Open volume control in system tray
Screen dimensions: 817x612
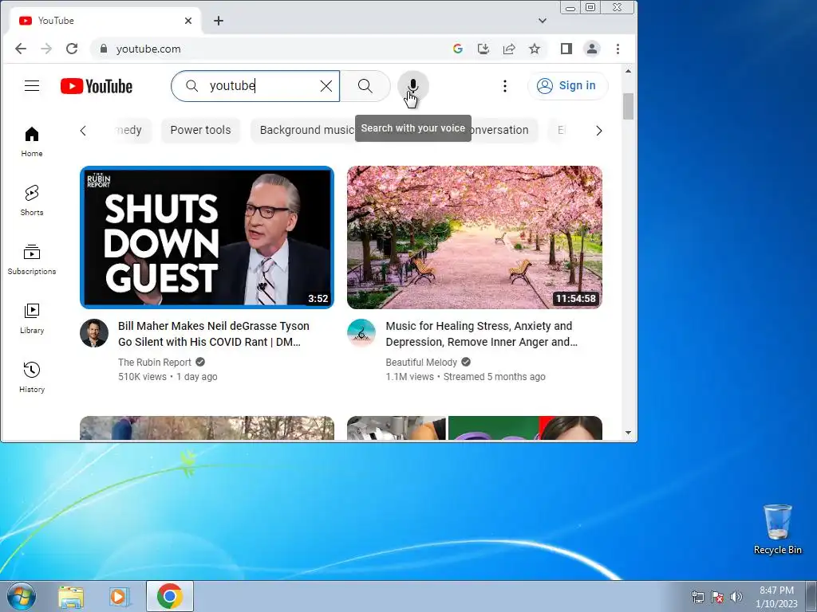[736, 597]
